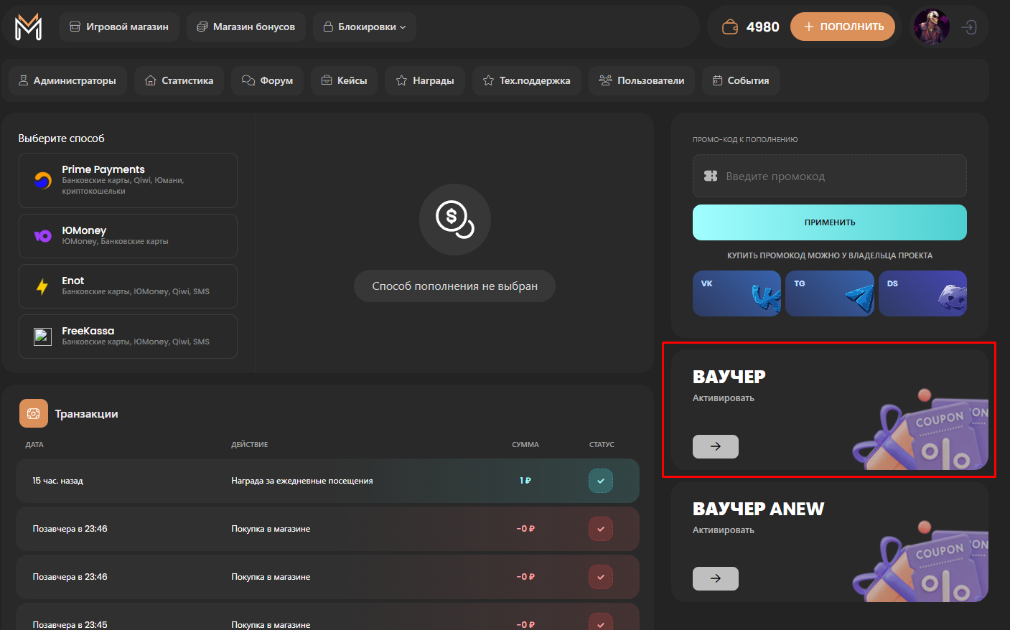Click the wallet balance icon
This screenshot has width=1010, height=630.
(x=730, y=27)
